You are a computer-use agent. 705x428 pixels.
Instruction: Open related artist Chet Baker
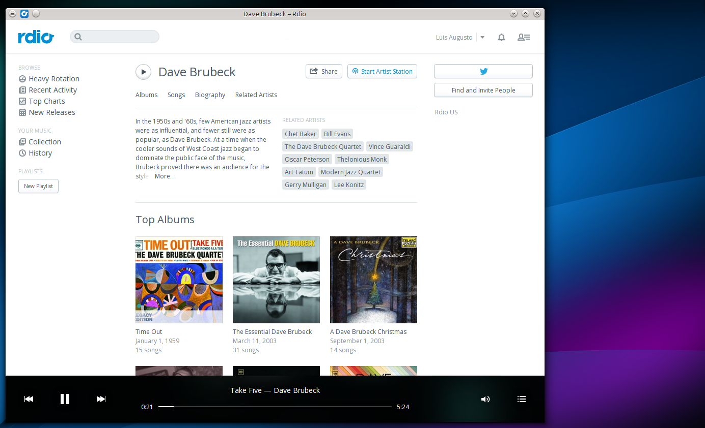click(301, 134)
